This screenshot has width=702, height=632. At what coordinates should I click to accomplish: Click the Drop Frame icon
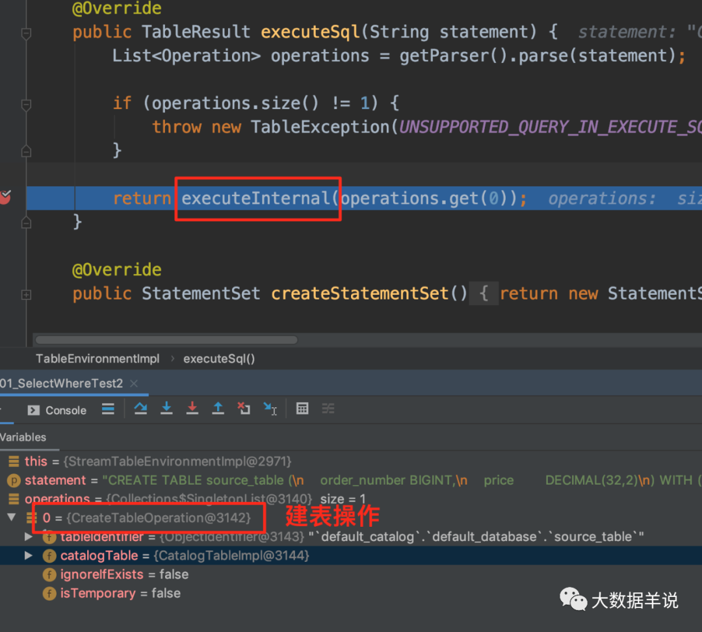click(x=244, y=409)
